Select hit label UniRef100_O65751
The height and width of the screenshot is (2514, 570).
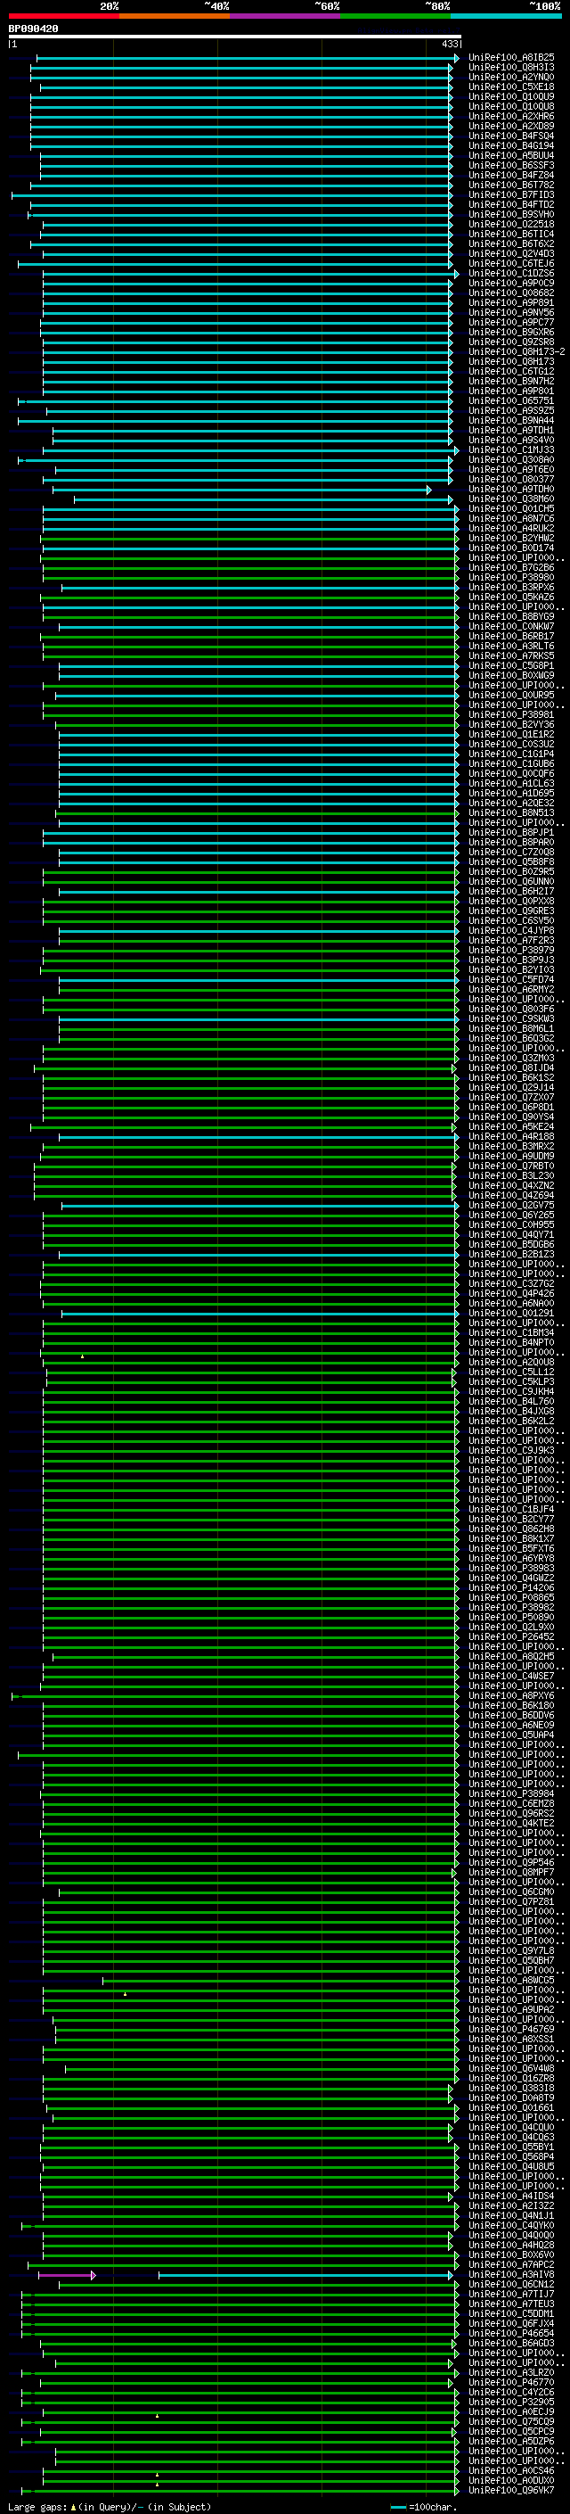(x=510, y=401)
